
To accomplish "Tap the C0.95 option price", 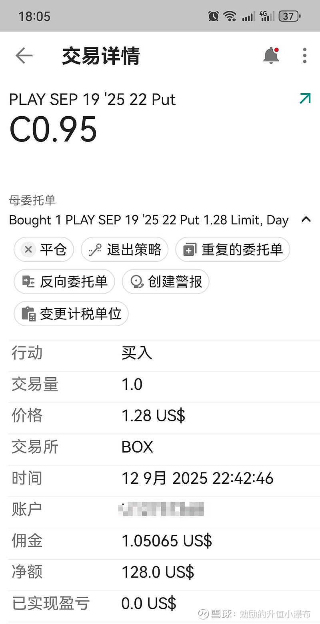I will (x=53, y=129).
